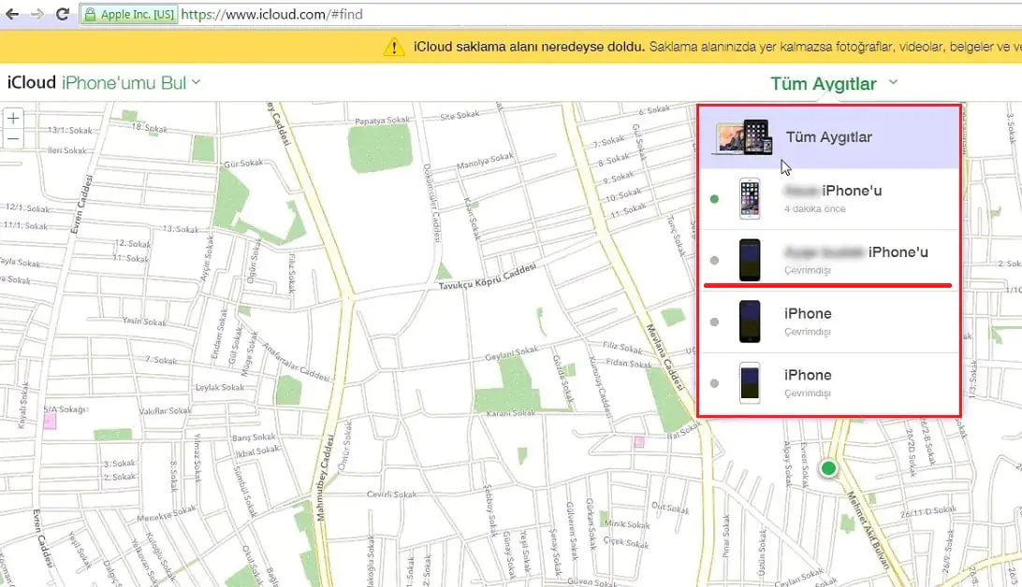The width and height of the screenshot is (1022, 587).
Task: Click the gray offline status dot
Action: pyautogui.click(x=715, y=260)
